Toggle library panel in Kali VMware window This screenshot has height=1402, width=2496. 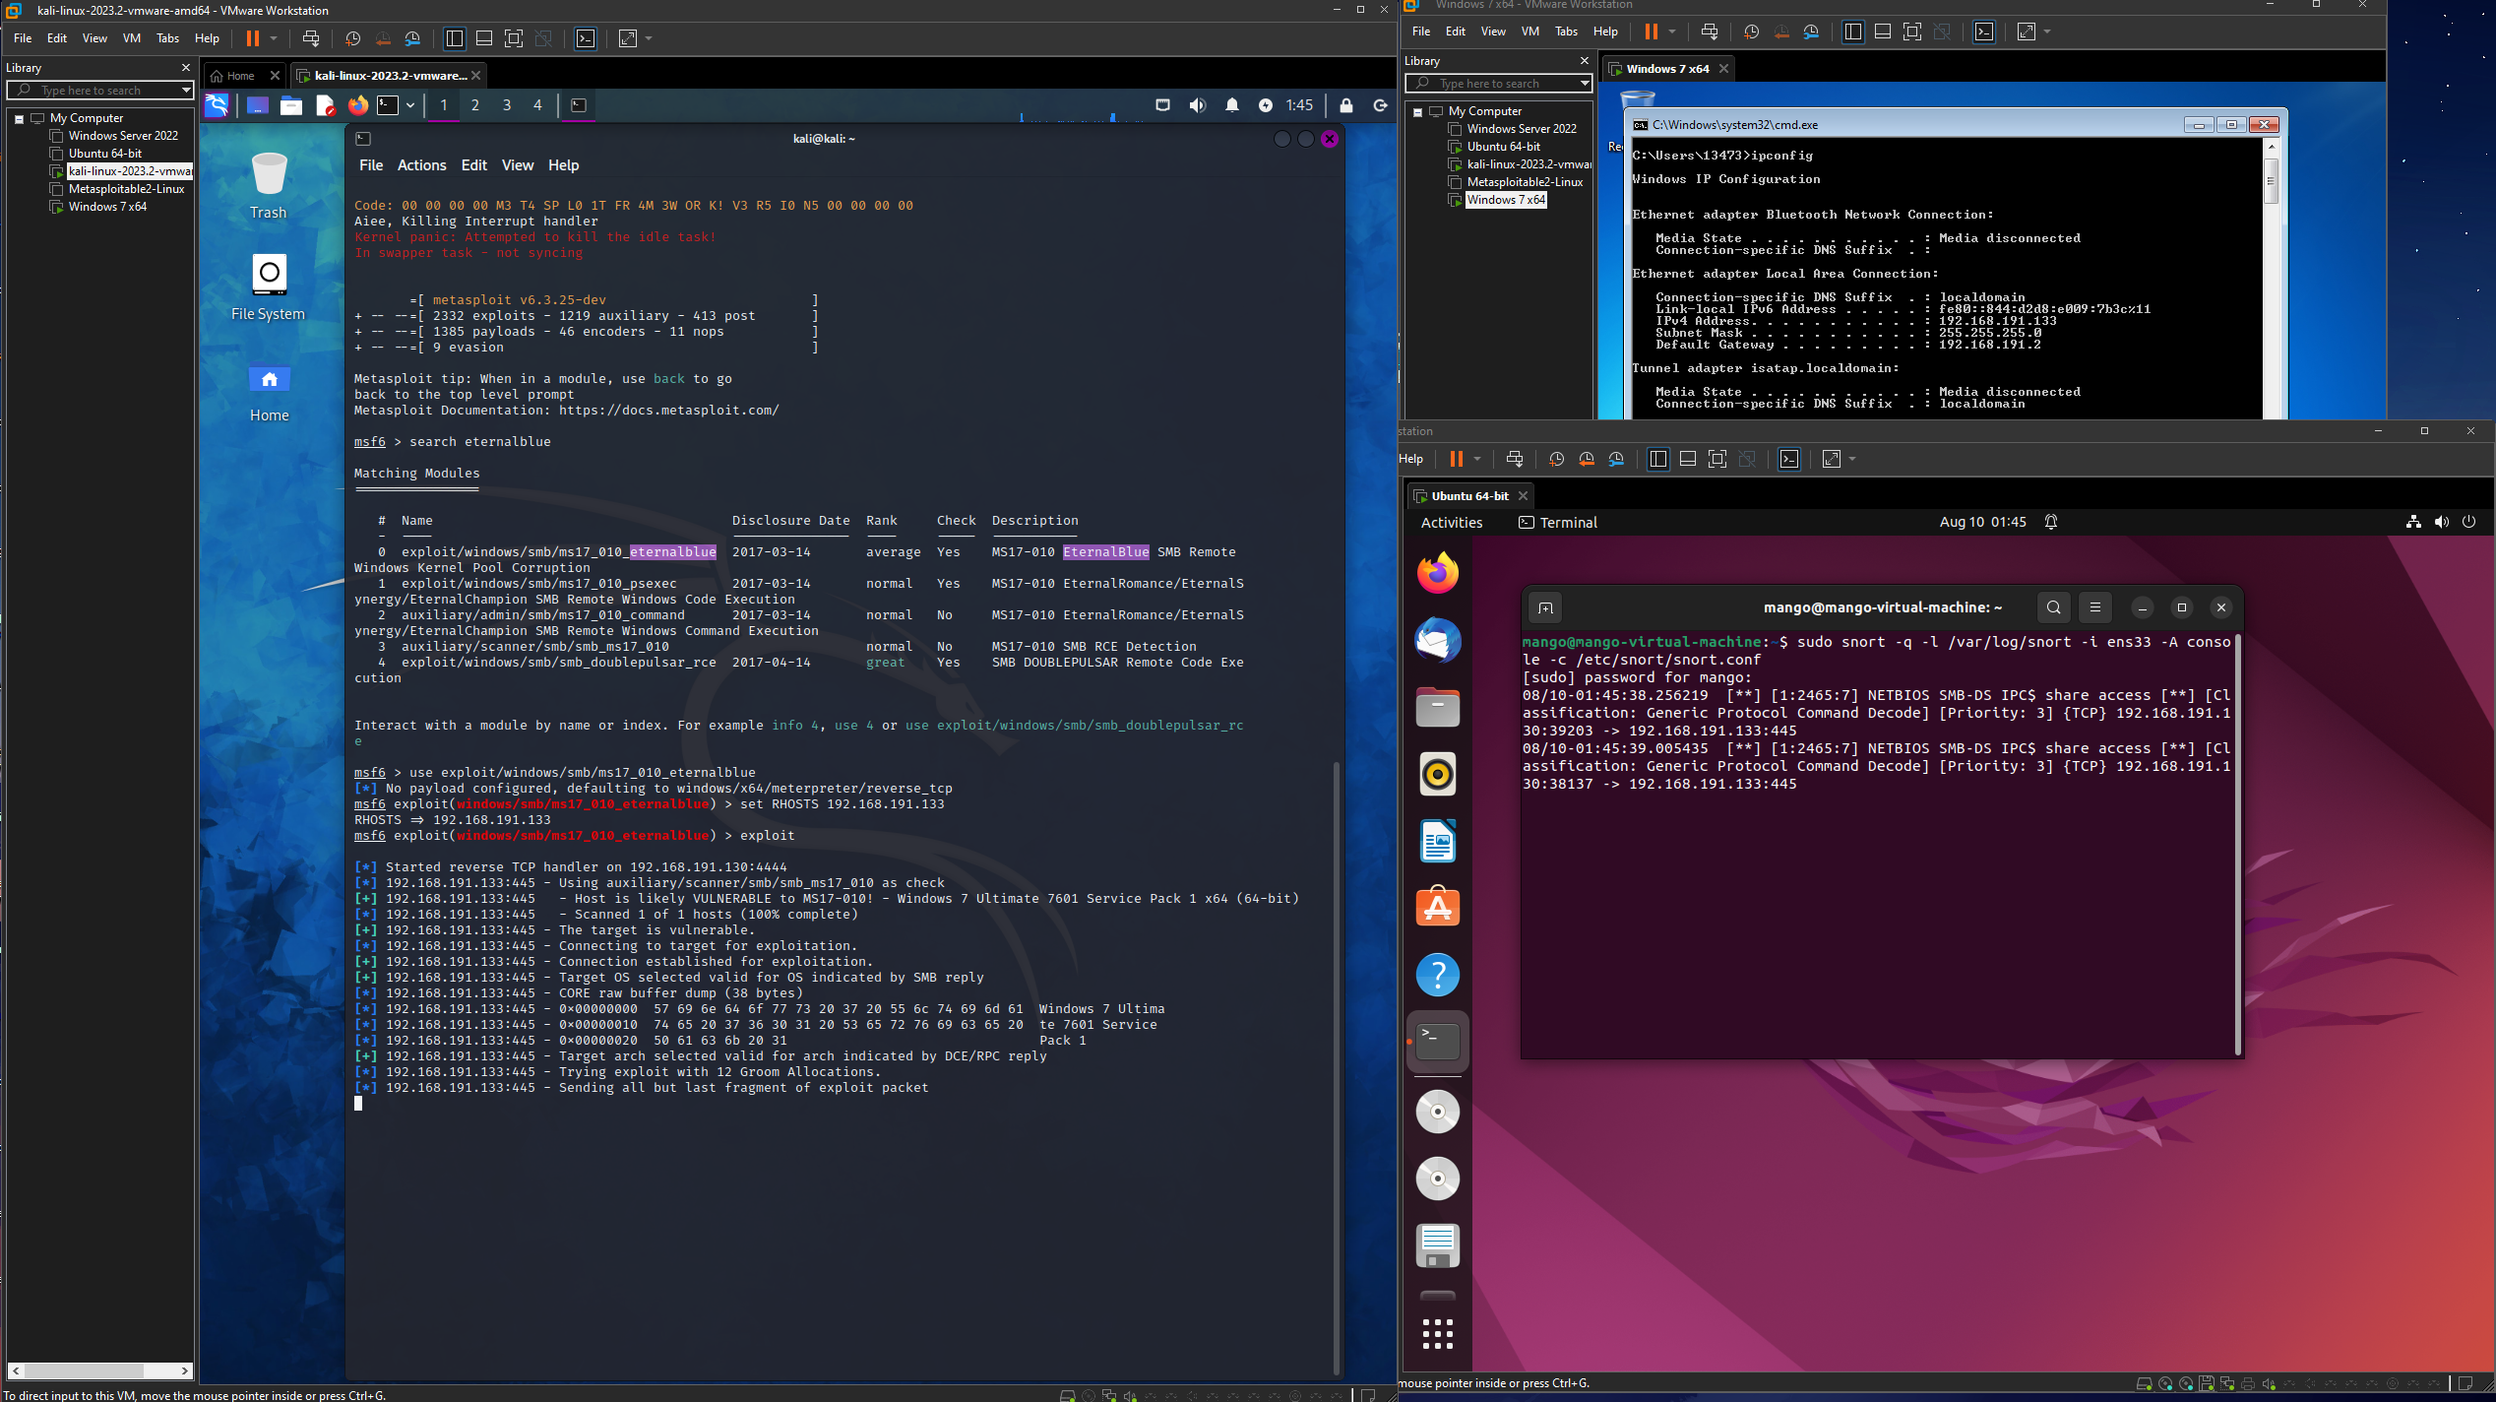point(454,38)
